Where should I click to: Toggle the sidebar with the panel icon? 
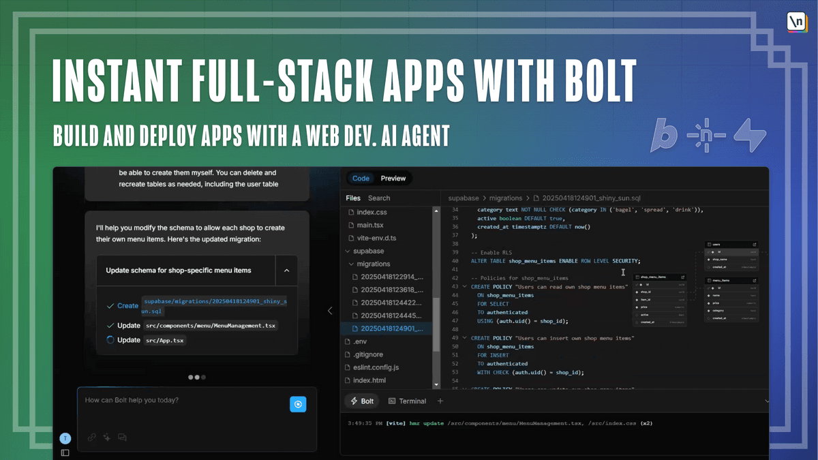[65, 451]
